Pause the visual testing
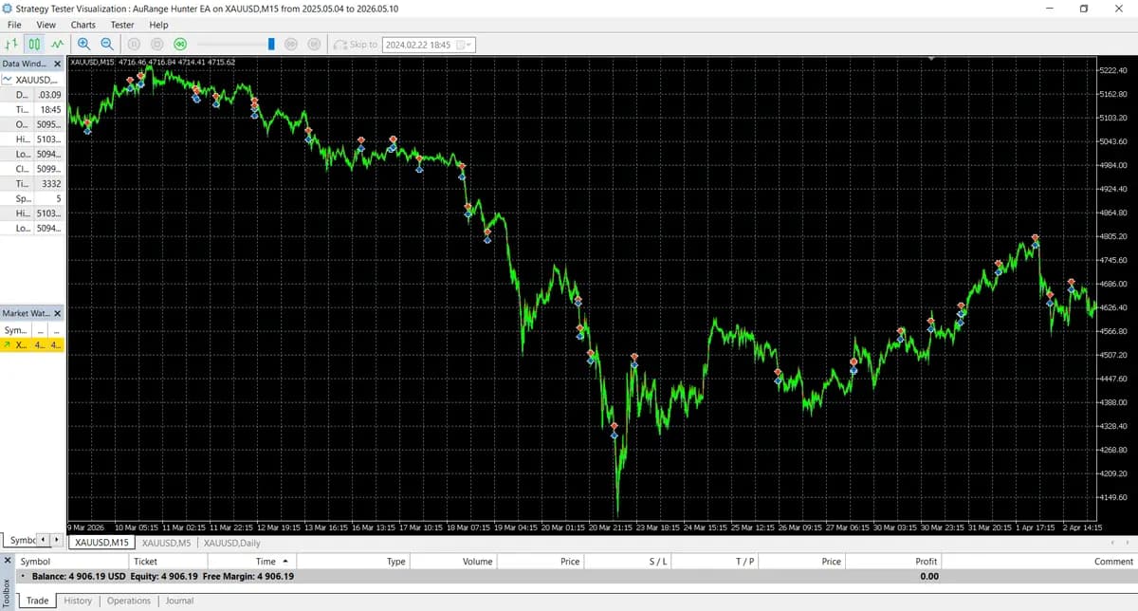This screenshot has height=611, width=1138. [x=134, y=44]
